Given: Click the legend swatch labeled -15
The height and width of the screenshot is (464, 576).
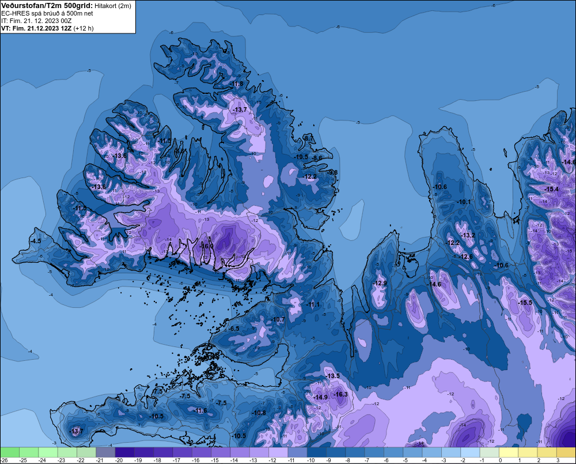Looking at the screenshot, I should [221, 452].
